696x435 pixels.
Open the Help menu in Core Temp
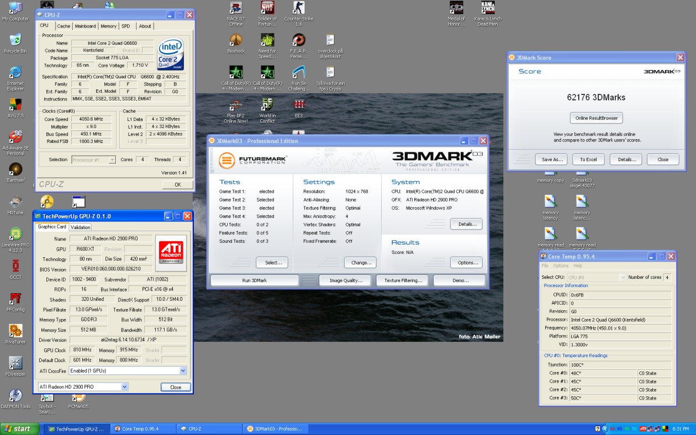[x=578, y=266]
